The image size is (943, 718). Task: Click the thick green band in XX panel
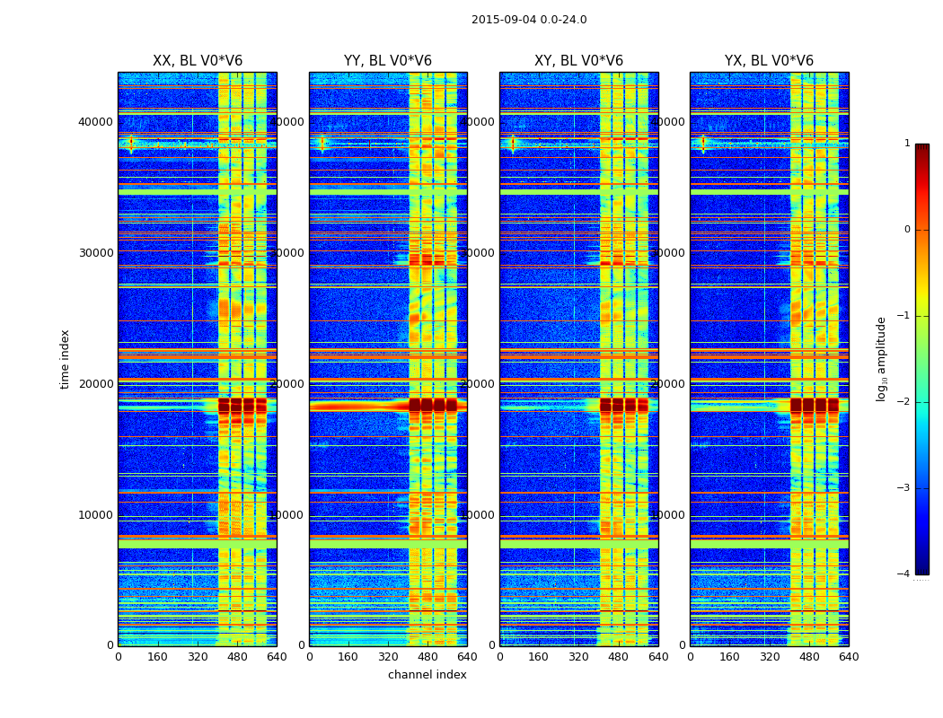[x=198, y=544]
